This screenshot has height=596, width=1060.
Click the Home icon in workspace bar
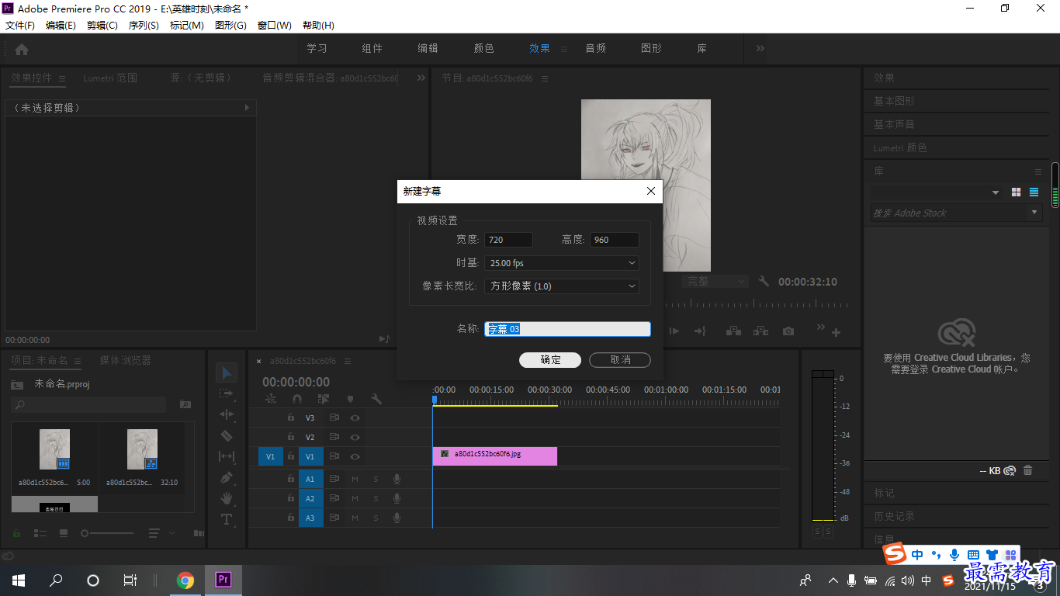(x=22, y=49)
